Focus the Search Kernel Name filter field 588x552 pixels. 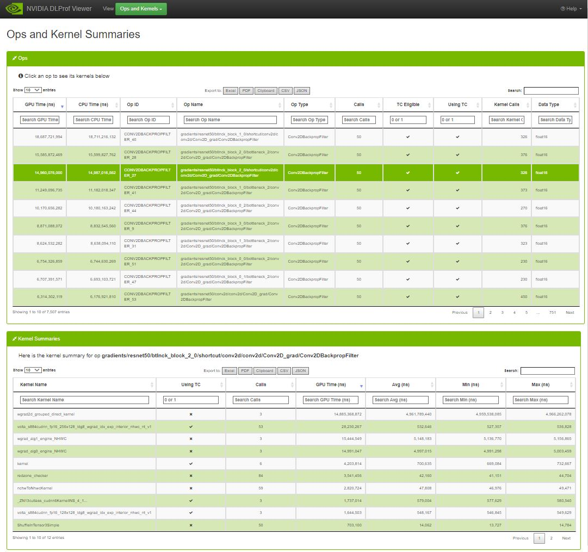(84, 400)
